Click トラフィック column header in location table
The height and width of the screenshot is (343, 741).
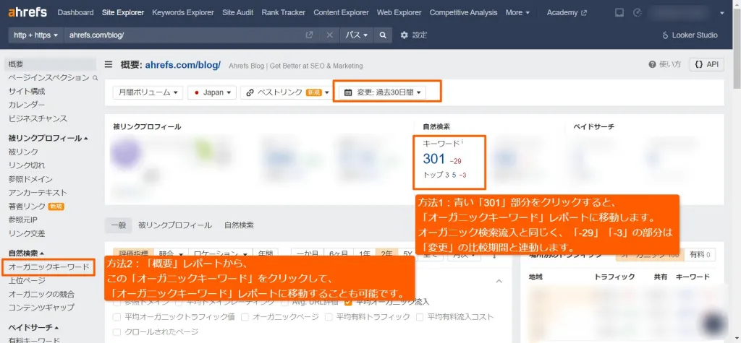coord(614,277)
